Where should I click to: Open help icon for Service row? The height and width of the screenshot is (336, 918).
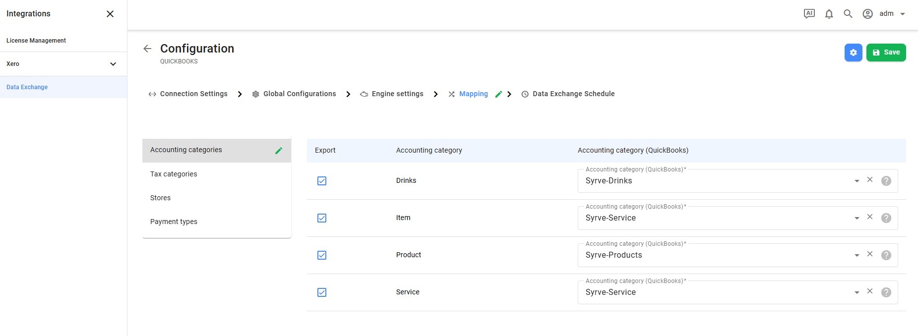pyautogui.click(x=886, y=292)
